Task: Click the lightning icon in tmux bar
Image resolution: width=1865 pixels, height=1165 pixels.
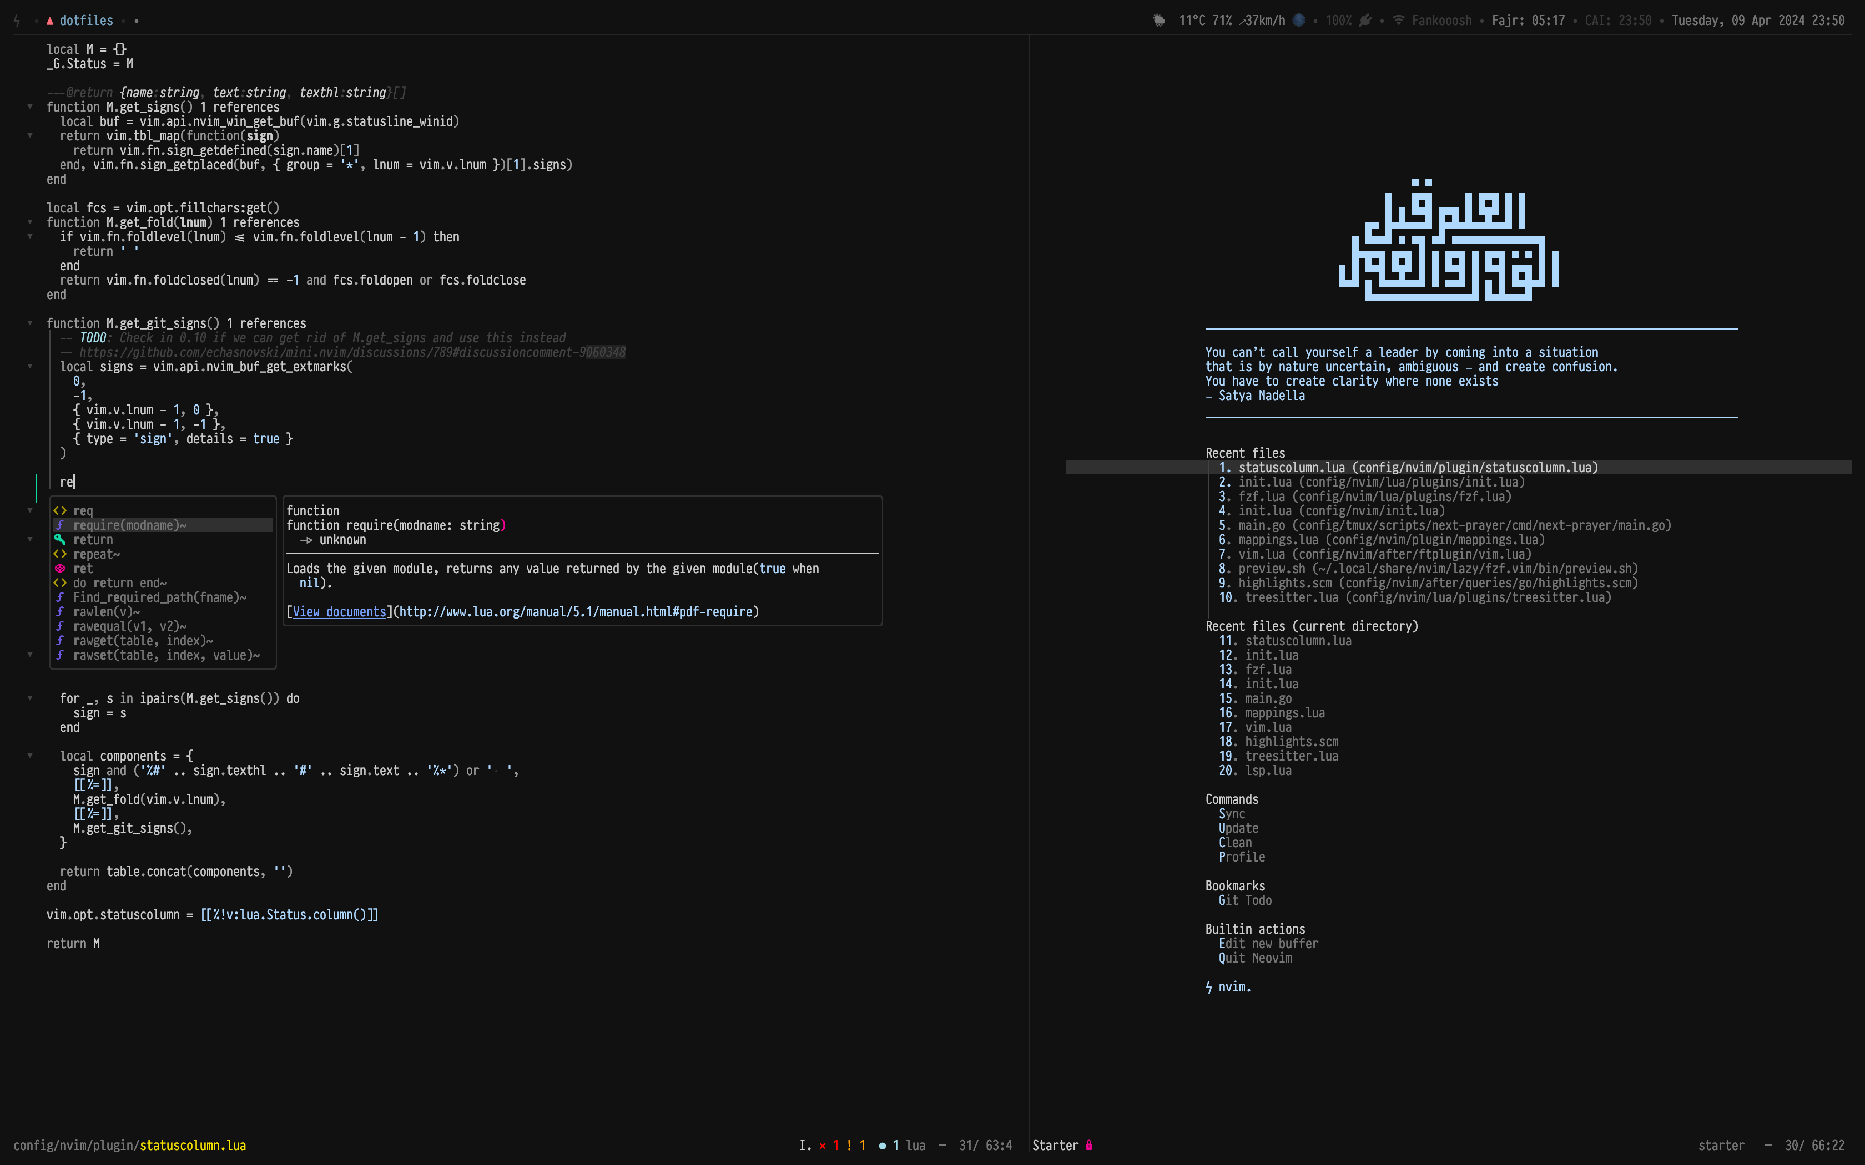Action: pos(17,21)
